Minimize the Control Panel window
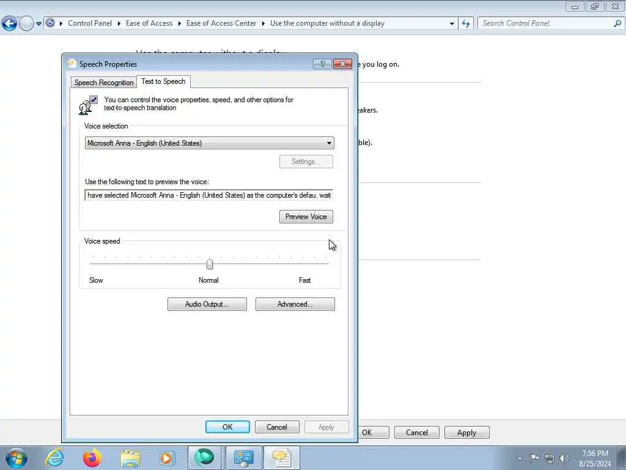 [x=575, y=6]
